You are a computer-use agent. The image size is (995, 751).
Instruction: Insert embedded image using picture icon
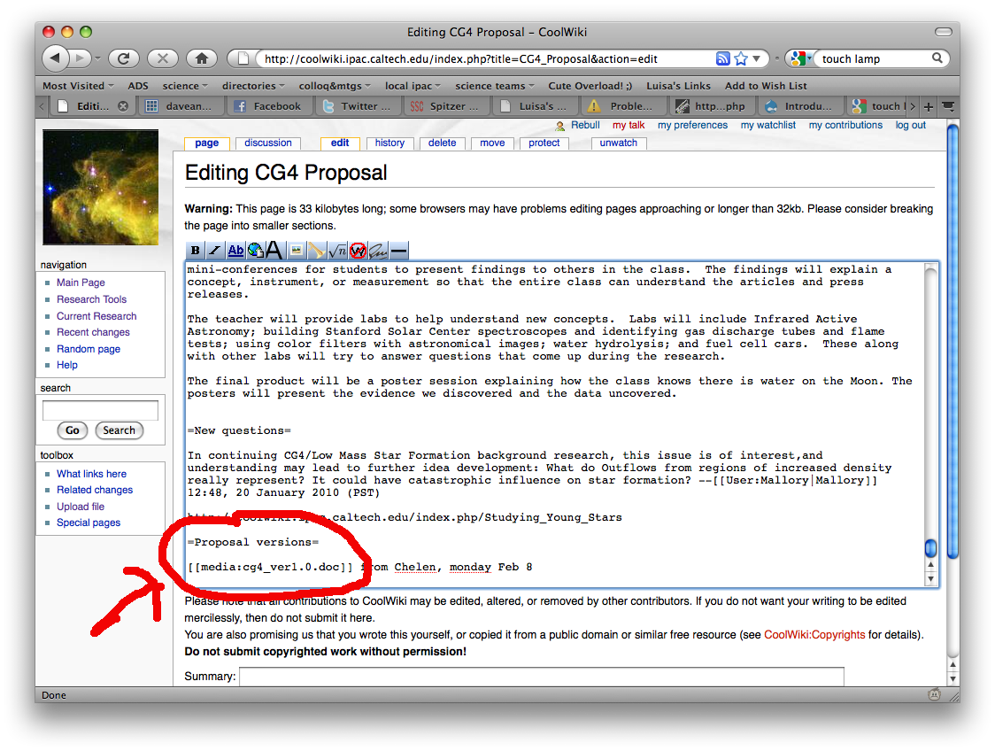tap(297, 251)
